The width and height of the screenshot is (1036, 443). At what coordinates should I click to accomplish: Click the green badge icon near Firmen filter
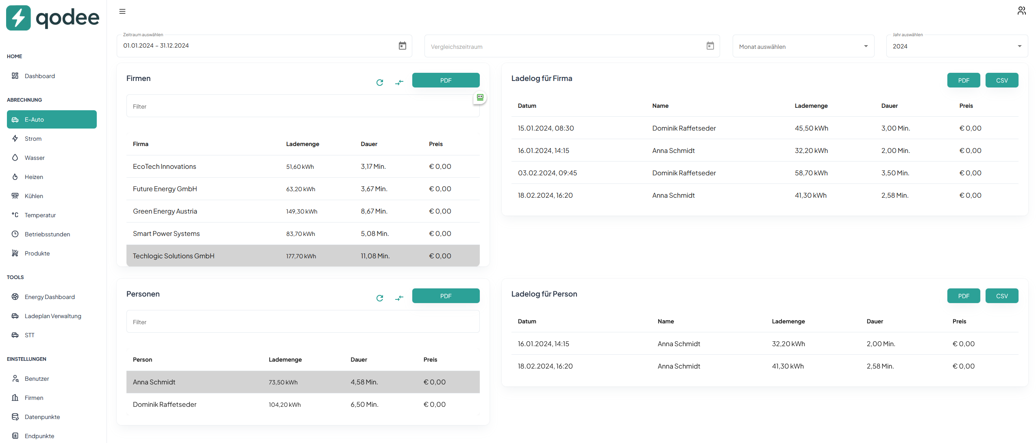coord(480,97)
